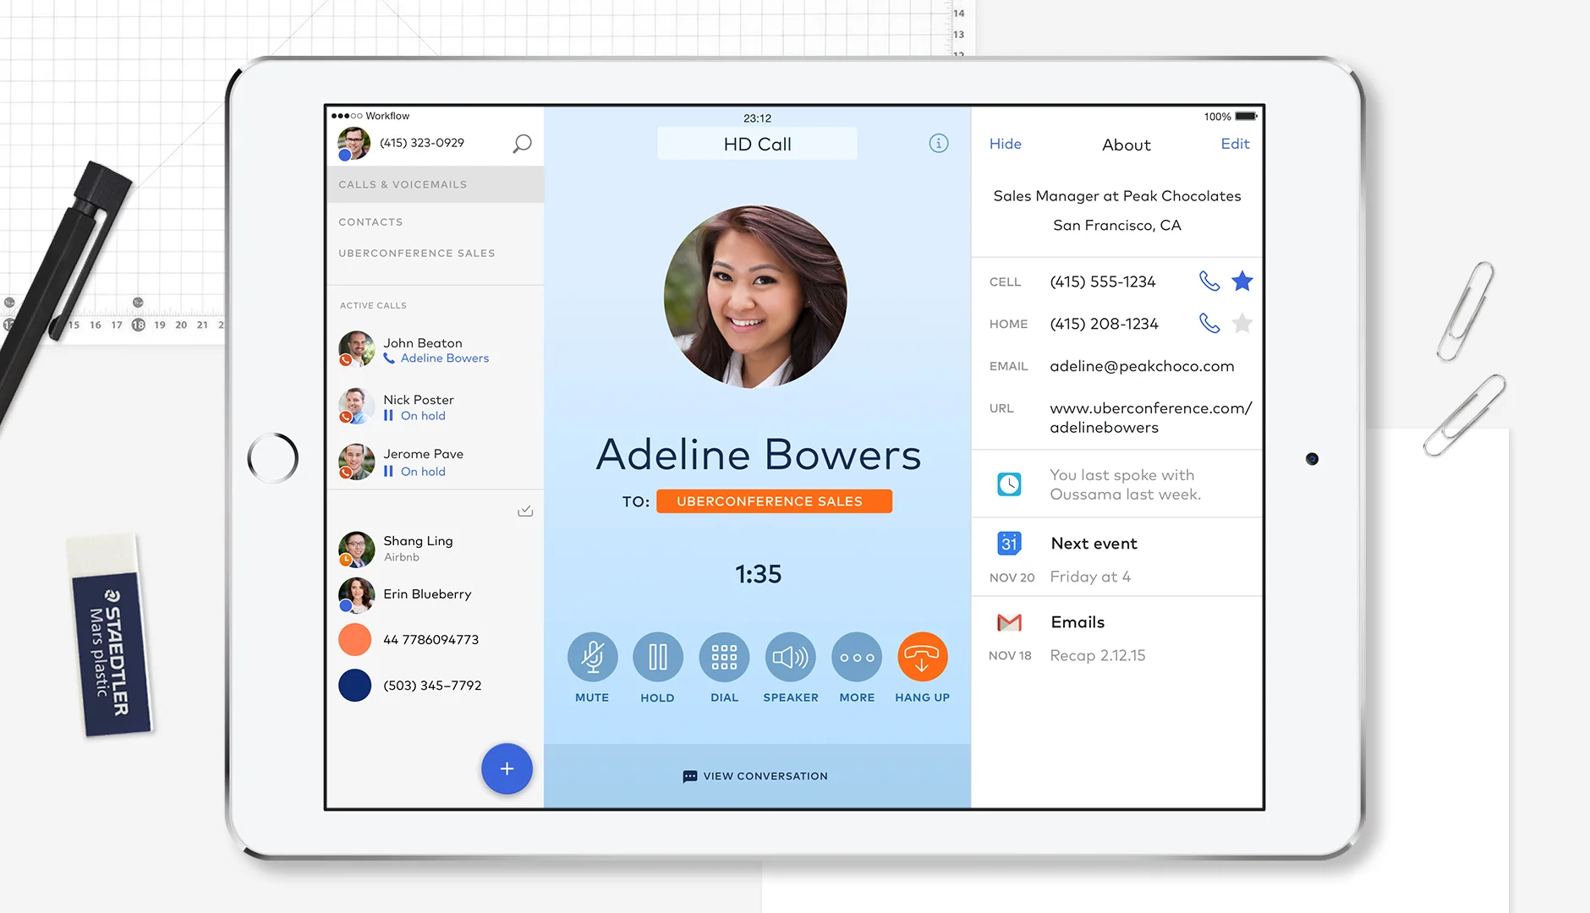
Task: Tap the iPad home button
Action: 272,458
